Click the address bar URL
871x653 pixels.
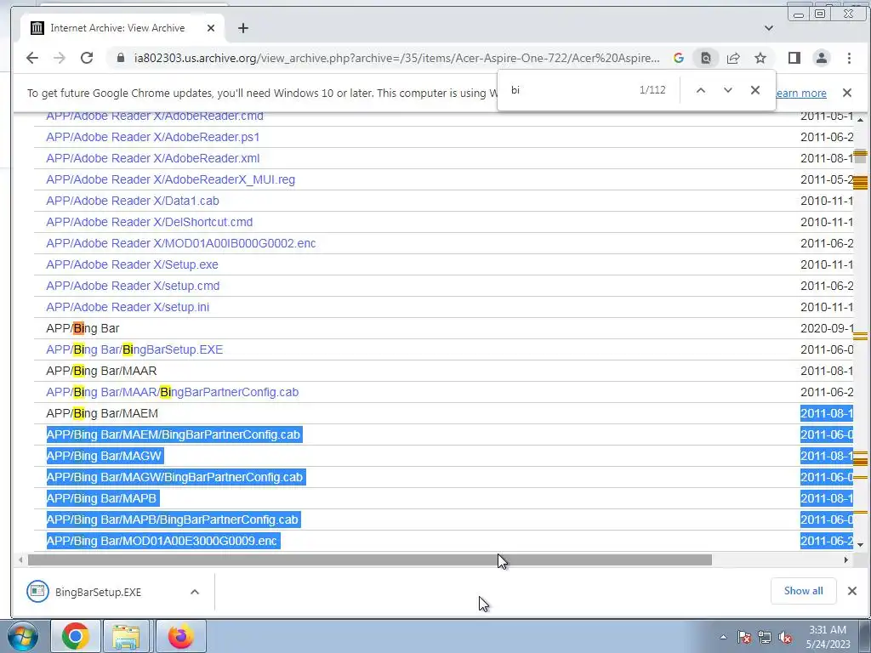(x=396, y=58)
